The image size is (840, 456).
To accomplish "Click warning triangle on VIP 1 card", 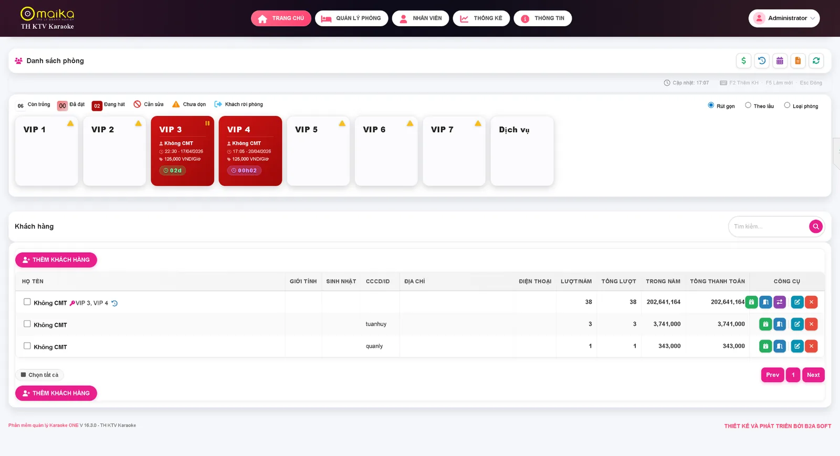I will [70, 123].
